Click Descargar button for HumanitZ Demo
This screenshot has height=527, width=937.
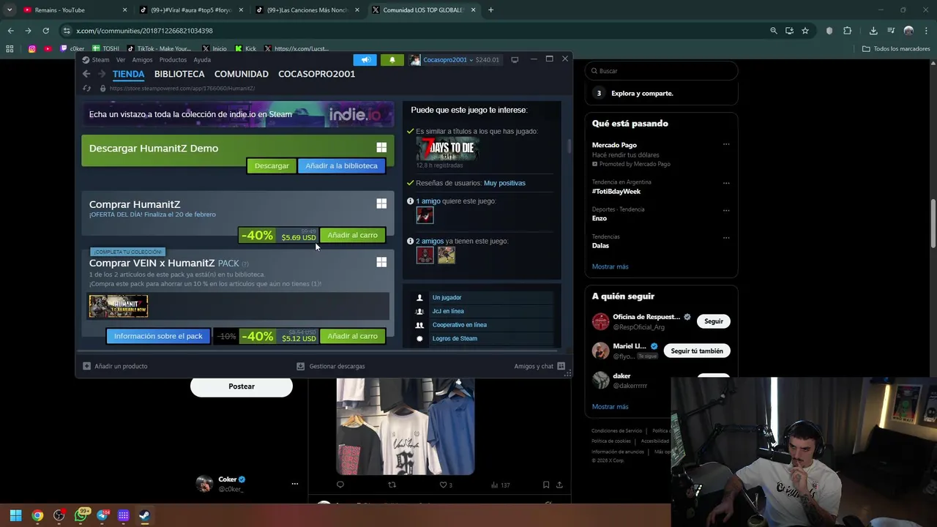coord(272,166)
